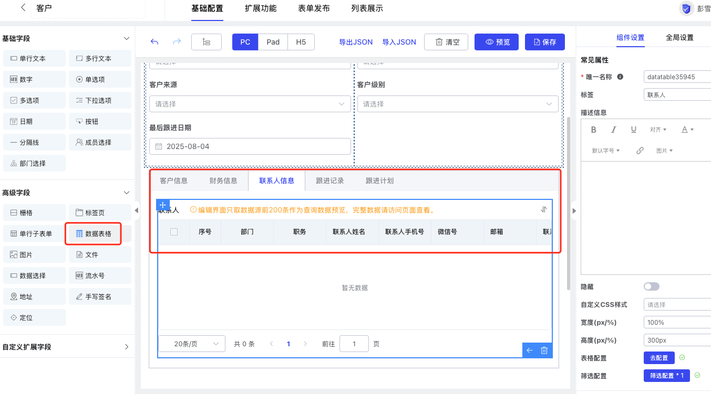Screen dimensions: 711x394
Task: Add a 数据选择 component
Action: (x=35, y=275)
